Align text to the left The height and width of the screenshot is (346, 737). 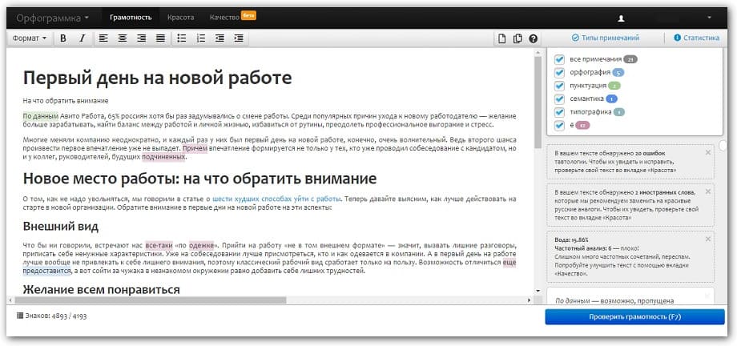click(x=103, y=38)
